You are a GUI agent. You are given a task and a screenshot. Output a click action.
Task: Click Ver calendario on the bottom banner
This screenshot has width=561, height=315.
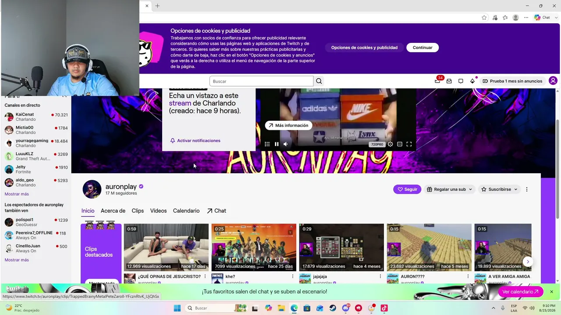[520, 292]
